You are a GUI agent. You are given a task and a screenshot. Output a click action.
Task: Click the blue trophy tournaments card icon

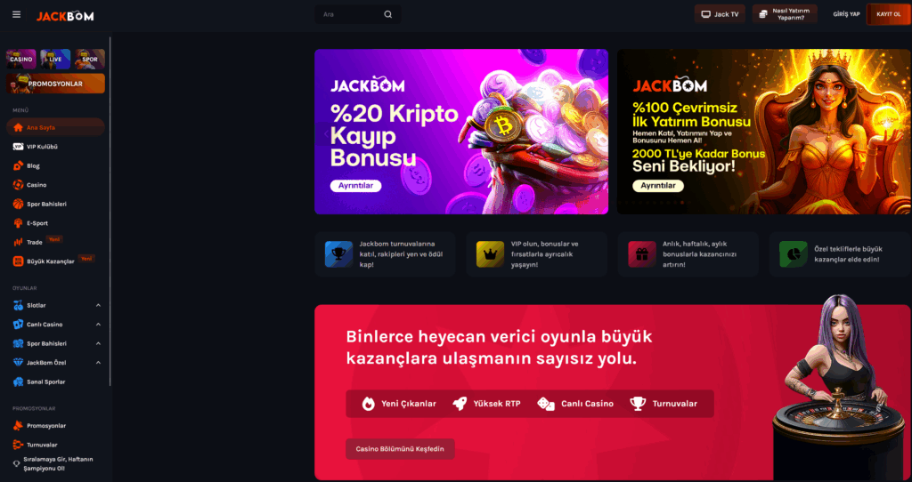tap(338, 254)
